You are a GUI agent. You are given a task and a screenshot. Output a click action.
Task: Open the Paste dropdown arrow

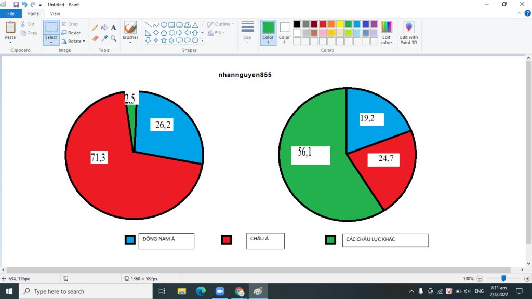[10, 42]
